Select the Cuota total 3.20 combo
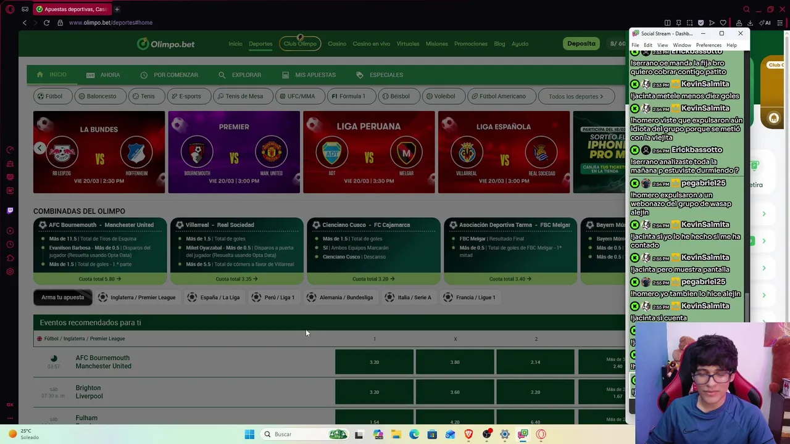The width and height of the screenshot is (790, 444). tap(373, 279)
